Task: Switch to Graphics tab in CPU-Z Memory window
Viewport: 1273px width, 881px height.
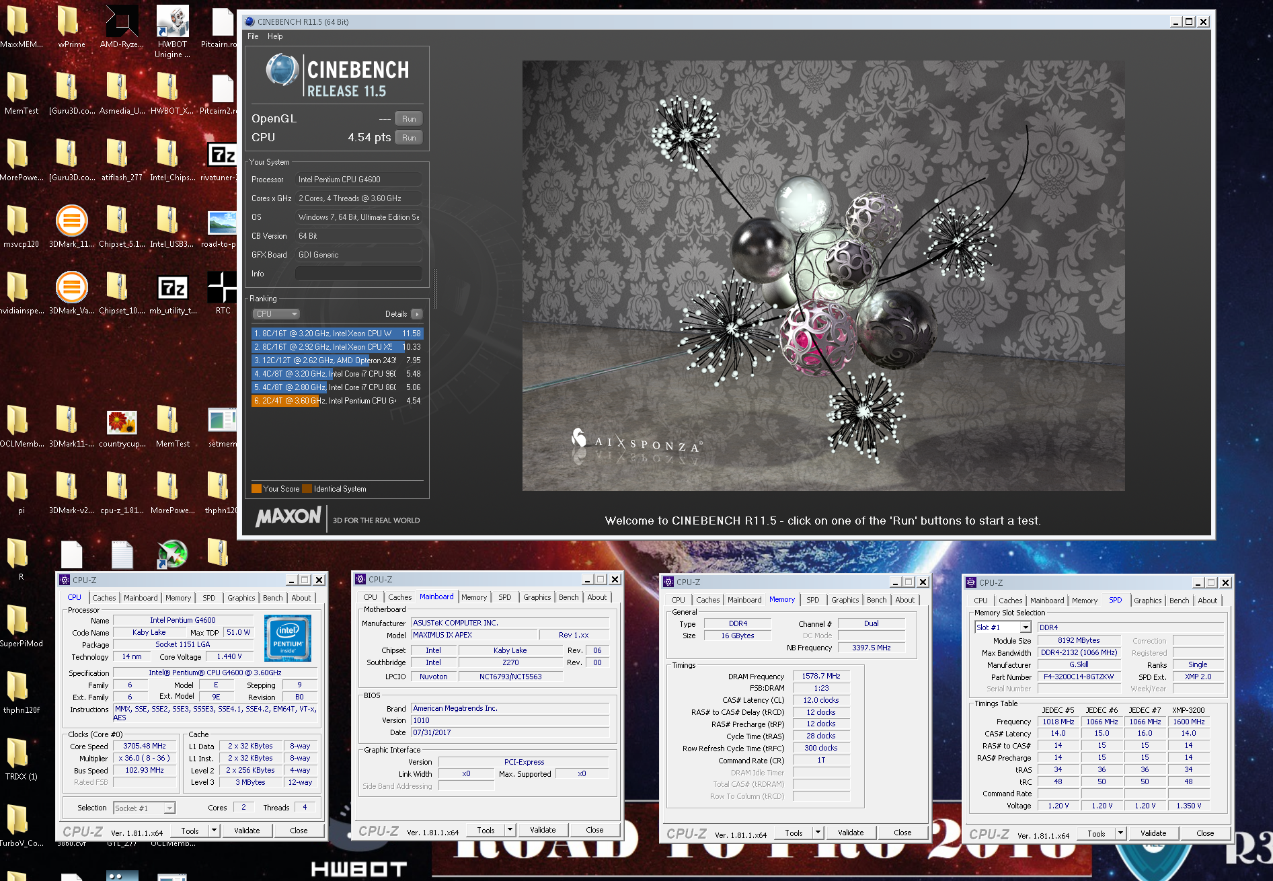Action: [x=845, y=600]
